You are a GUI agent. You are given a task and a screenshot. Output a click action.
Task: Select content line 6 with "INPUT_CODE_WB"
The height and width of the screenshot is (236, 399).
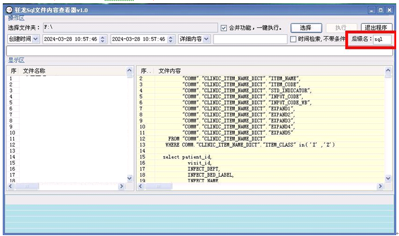point(261,102)
